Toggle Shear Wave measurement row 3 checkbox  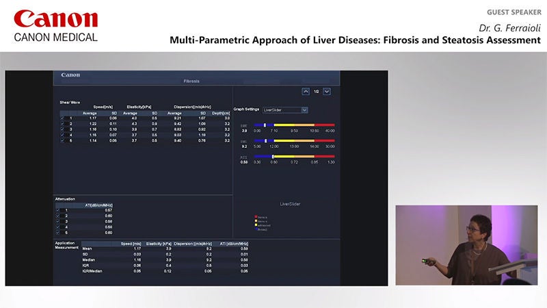pos(62,129)
